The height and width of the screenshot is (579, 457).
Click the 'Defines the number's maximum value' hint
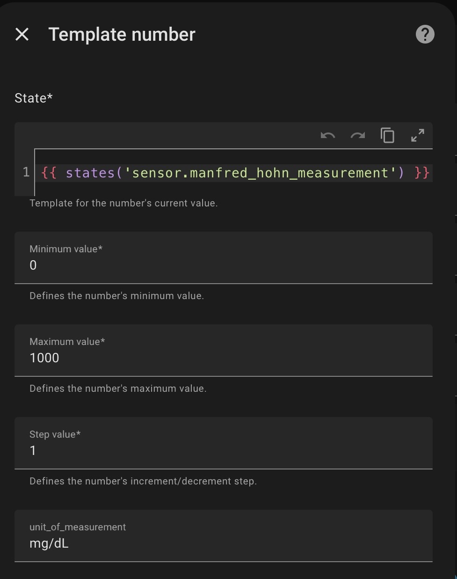[118, 388]
